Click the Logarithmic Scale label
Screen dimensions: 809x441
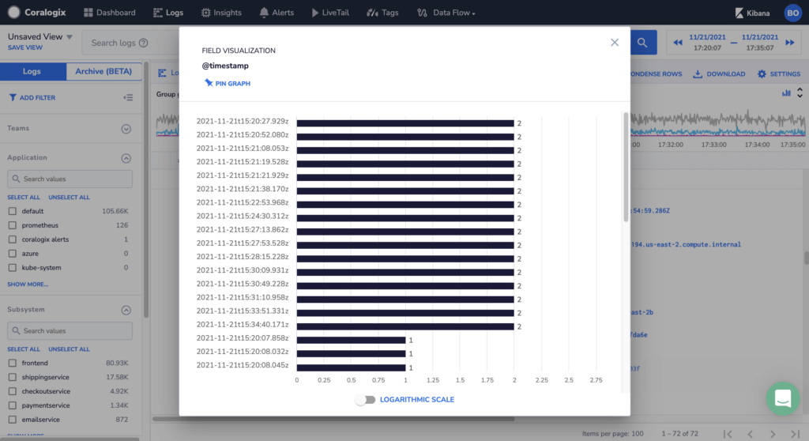coord(417,400)
